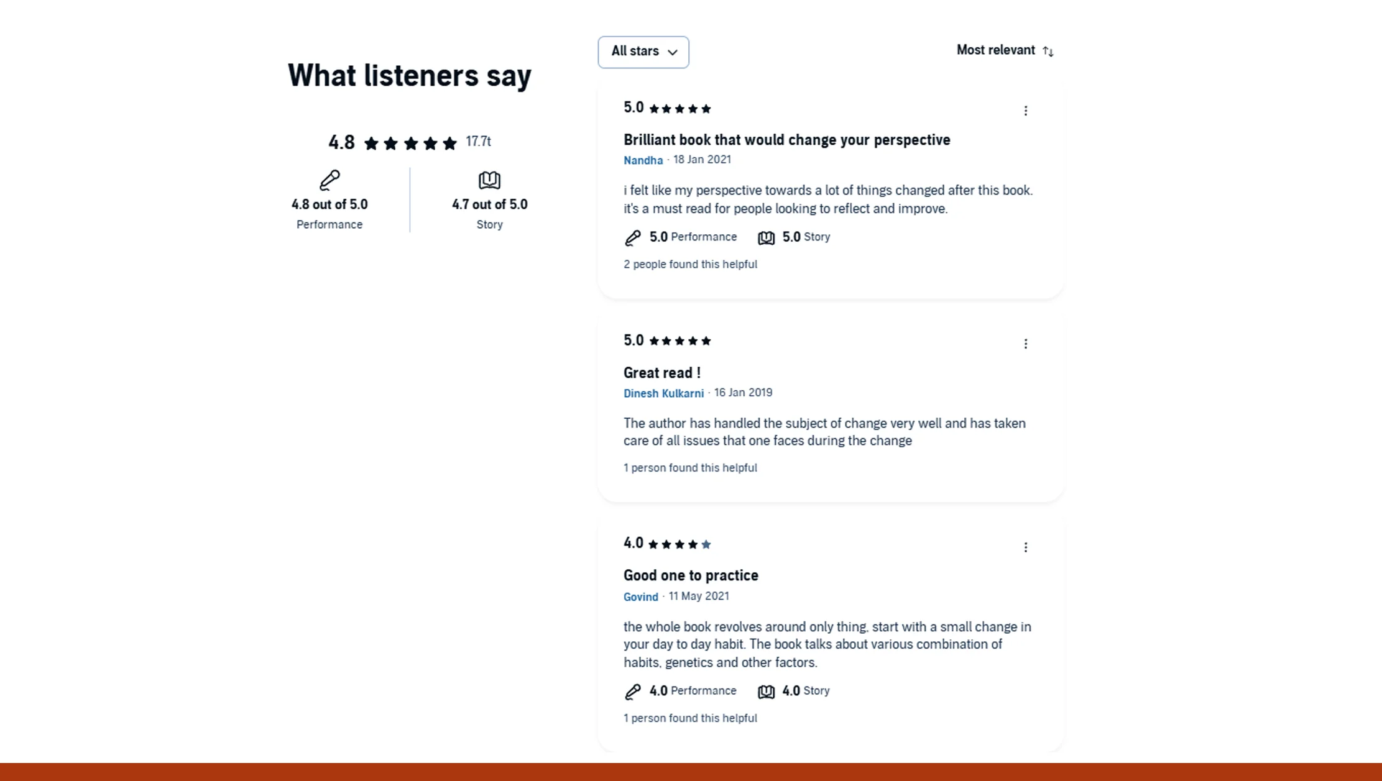Viewport: 1382px width, 781px height.
Task: Click the 17.7t ratings count
Action: point(478,142)
